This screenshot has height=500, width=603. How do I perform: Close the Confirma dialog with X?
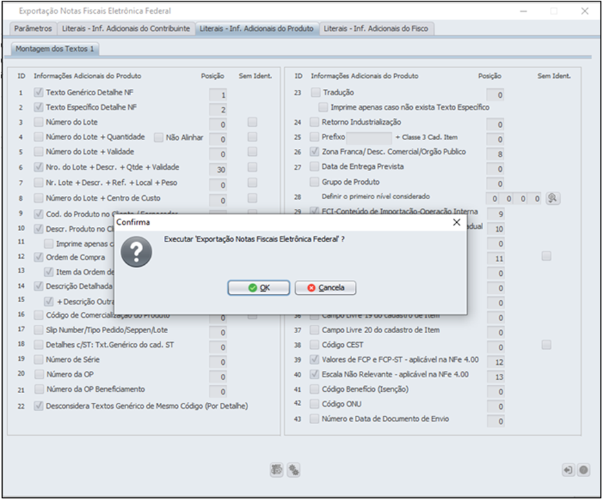click(456, 223)
